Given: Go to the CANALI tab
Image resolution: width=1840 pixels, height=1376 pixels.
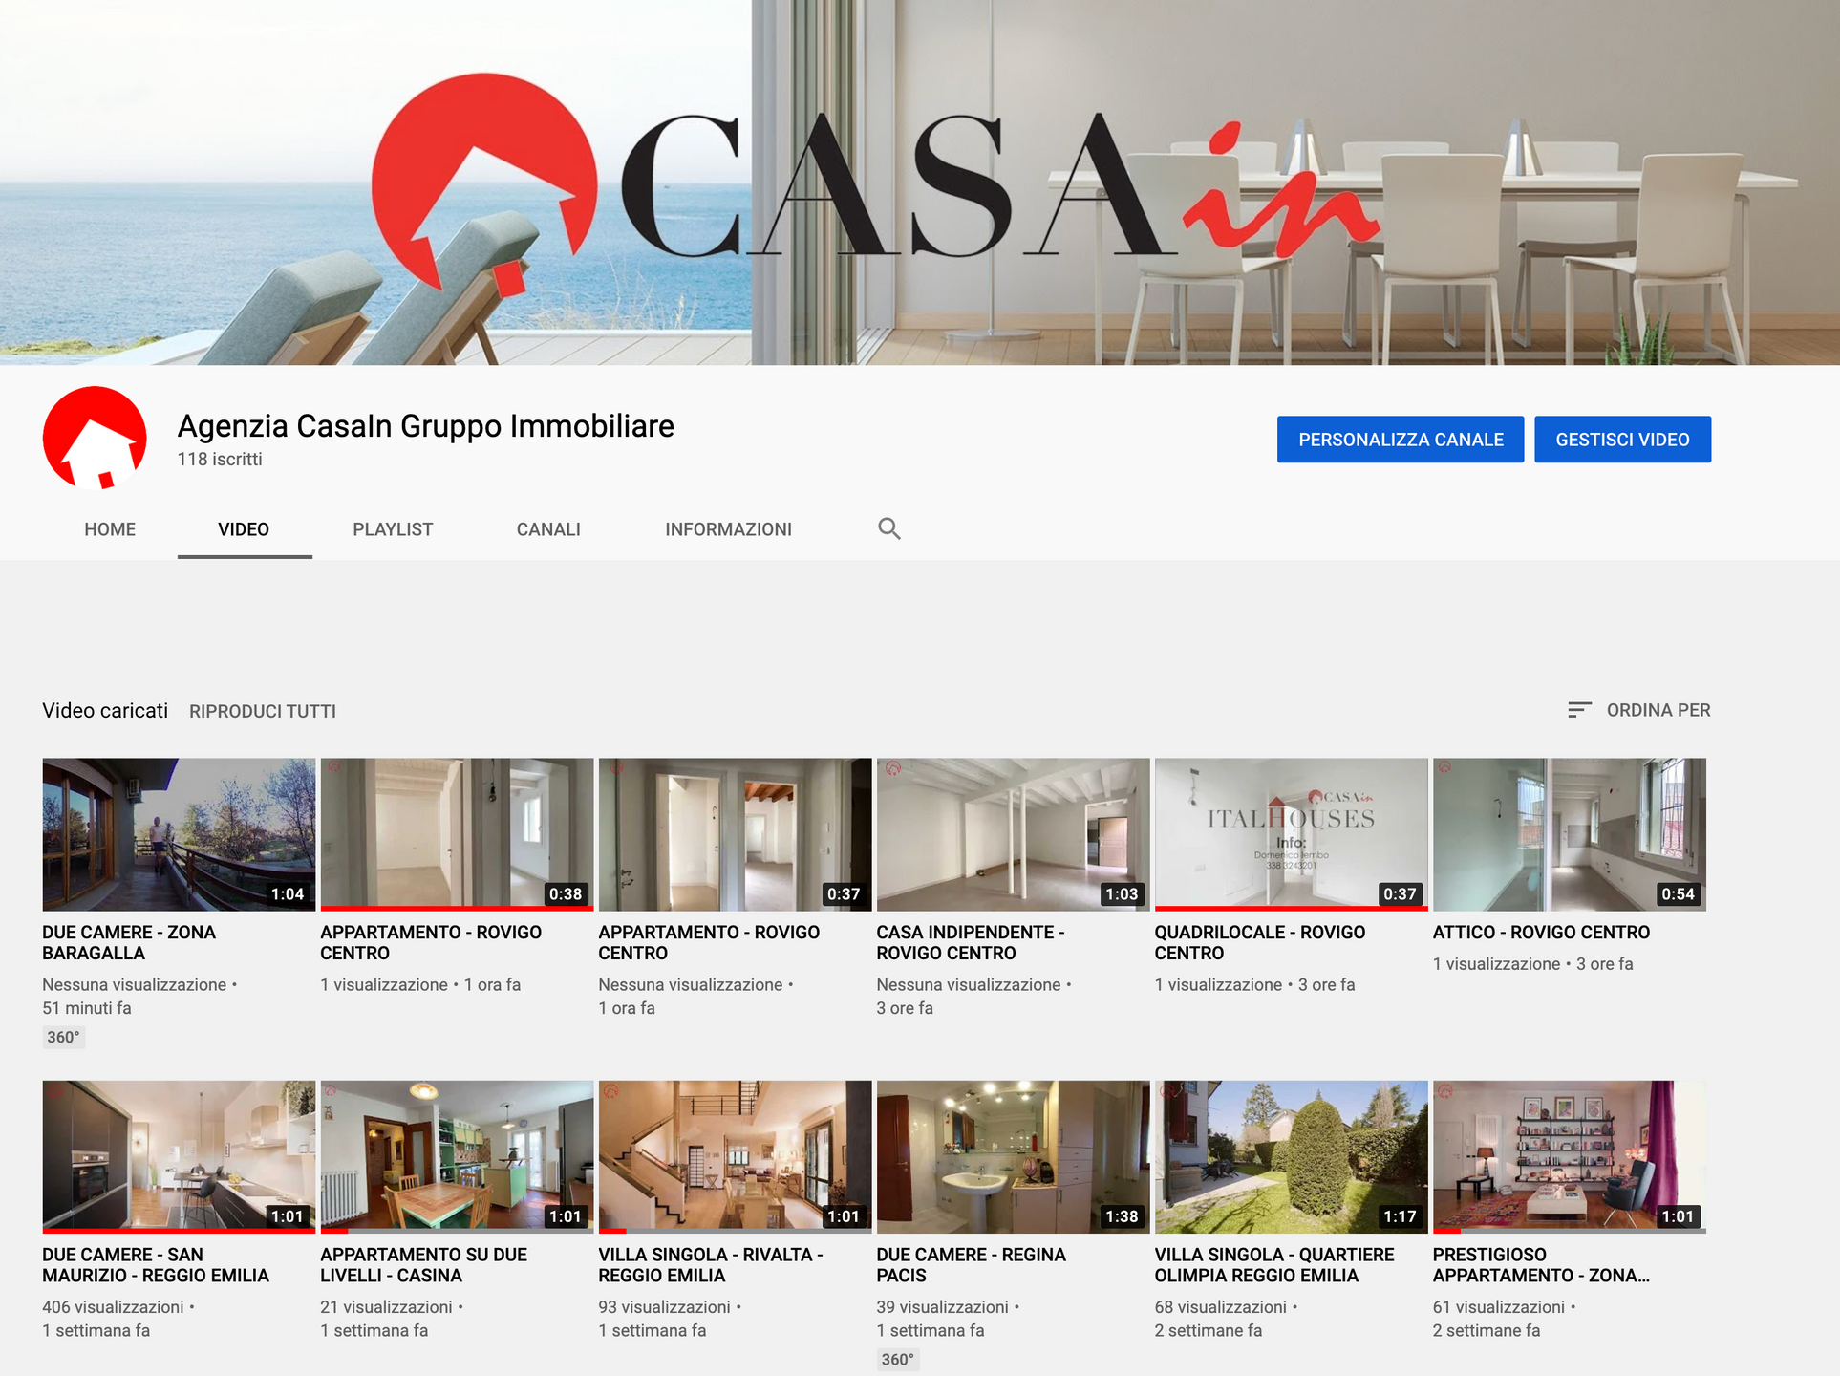Looking at the screenshot, I should (548, 529).
